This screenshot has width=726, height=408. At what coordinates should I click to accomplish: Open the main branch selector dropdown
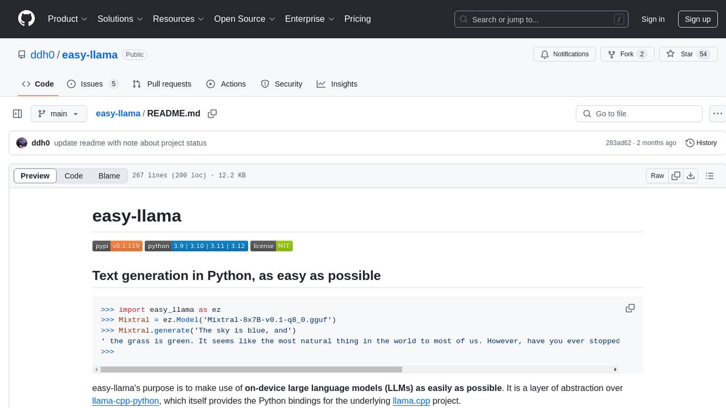pos(59,114)
